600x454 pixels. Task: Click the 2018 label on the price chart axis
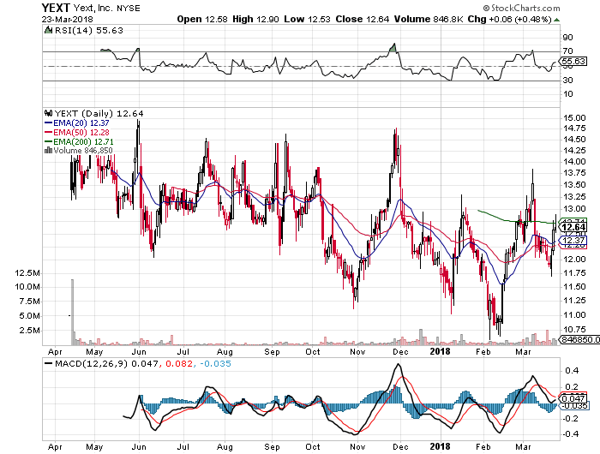click(x=440, y=351)
